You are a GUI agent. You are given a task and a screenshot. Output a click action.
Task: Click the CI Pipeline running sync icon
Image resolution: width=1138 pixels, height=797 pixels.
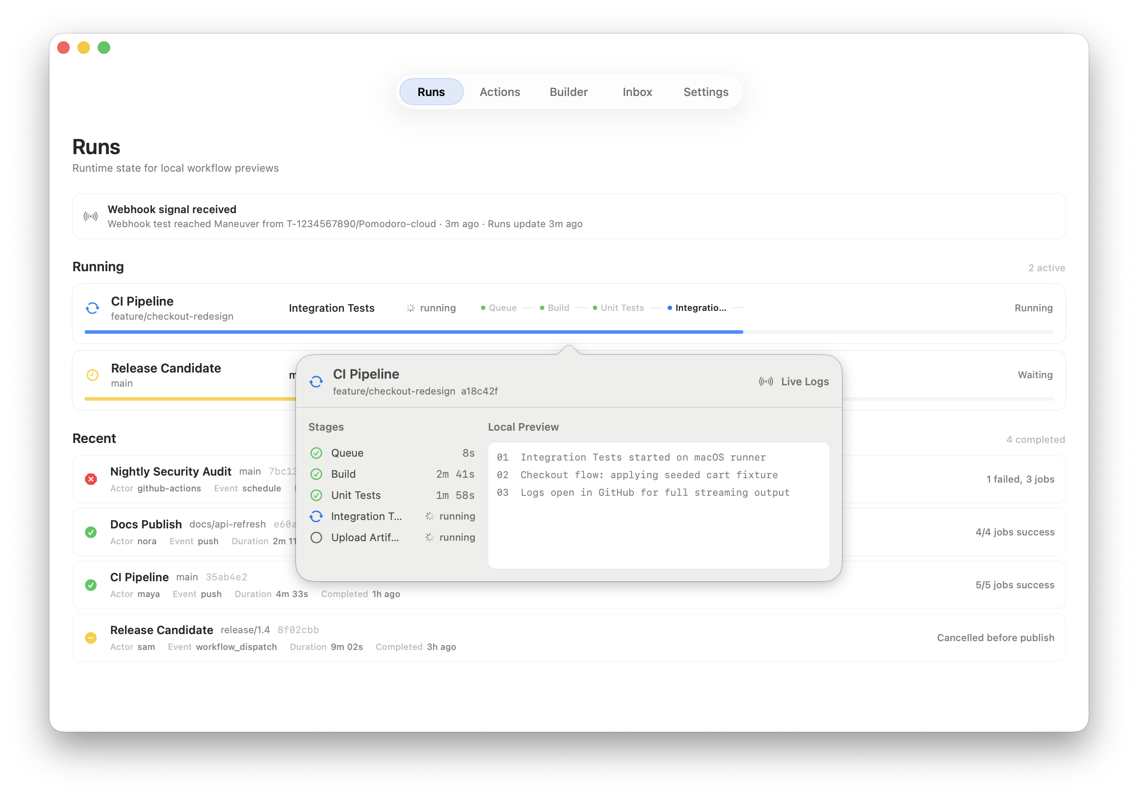[x=92, y=308]
